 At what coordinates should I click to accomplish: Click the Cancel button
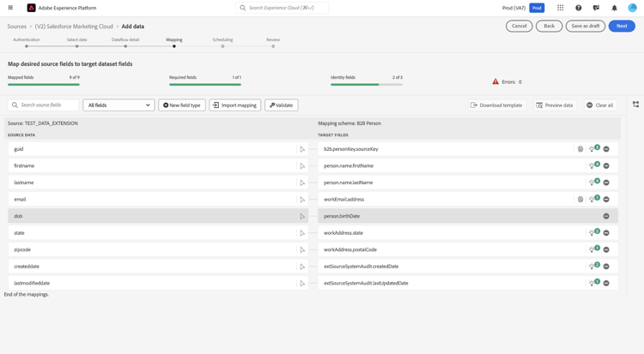click(x=519, y=26)
